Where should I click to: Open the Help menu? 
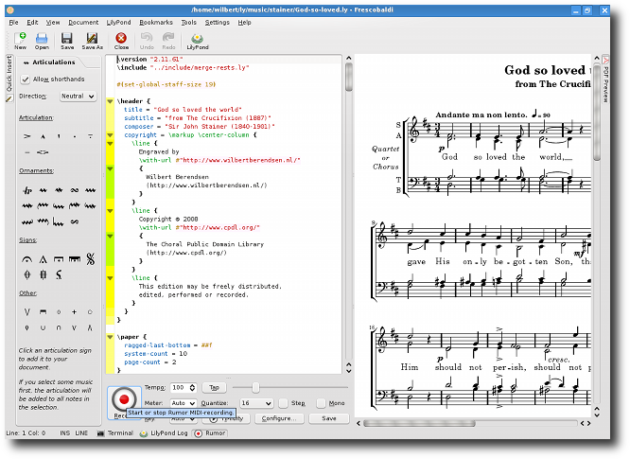coord(244,22)
